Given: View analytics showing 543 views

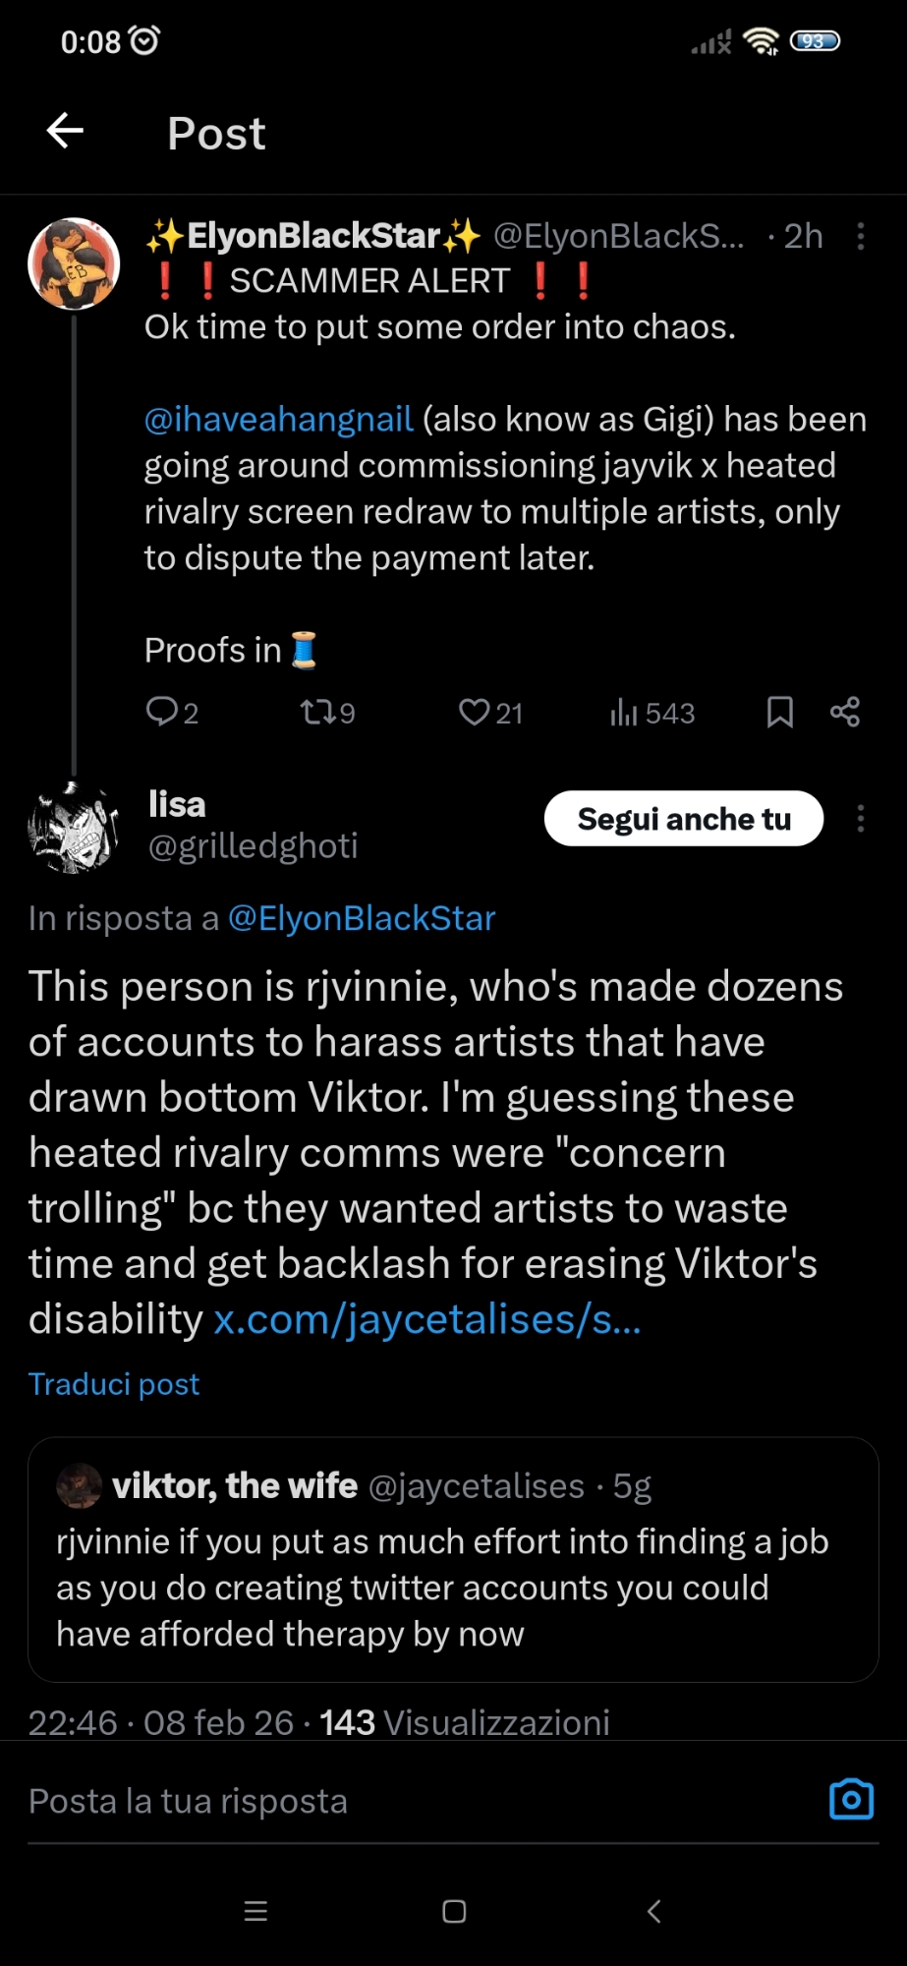Looking at the screenshot, I should pyautogui.click(x=652, y=712).
